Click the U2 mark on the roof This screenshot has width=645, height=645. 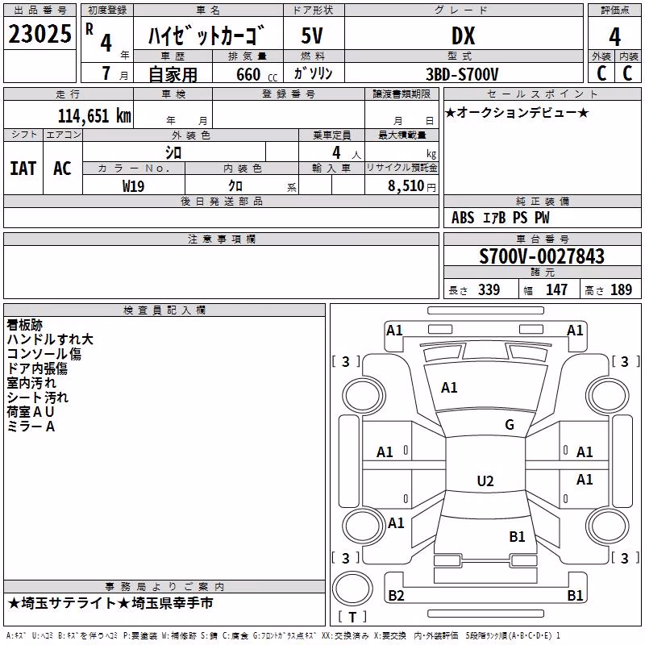(485, 481)
